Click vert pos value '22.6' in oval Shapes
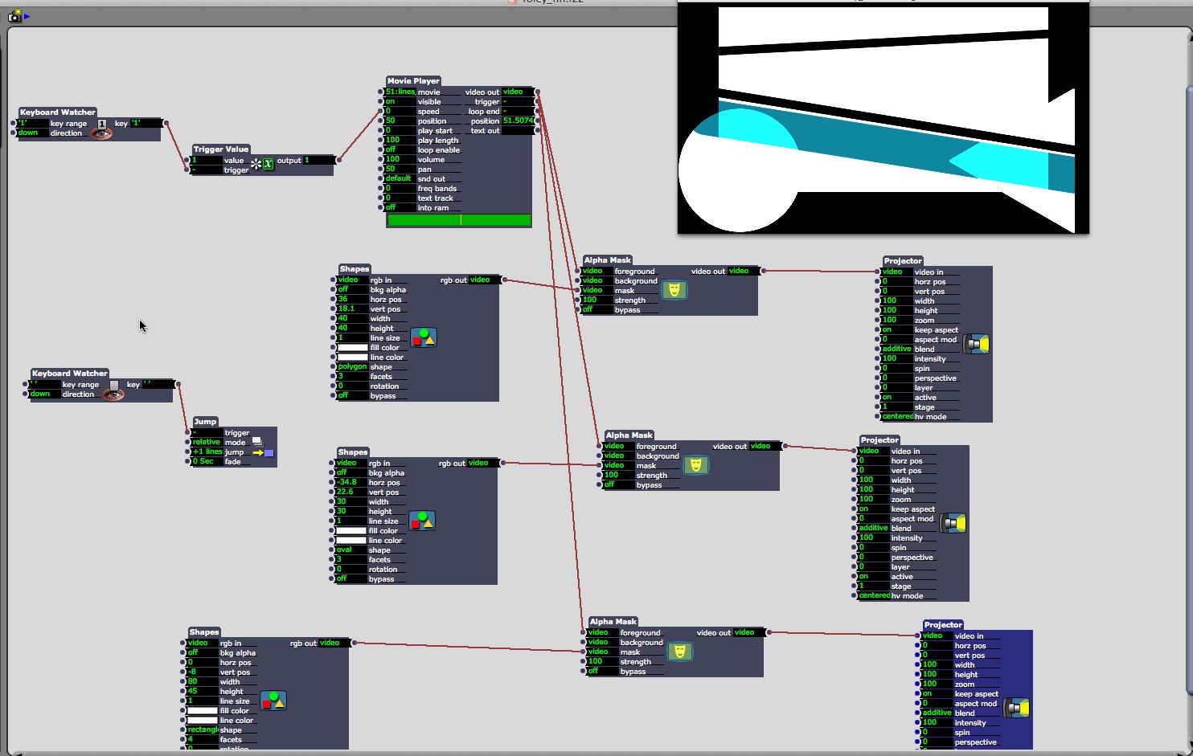The image size is (1193, 756). coord(351,492)
